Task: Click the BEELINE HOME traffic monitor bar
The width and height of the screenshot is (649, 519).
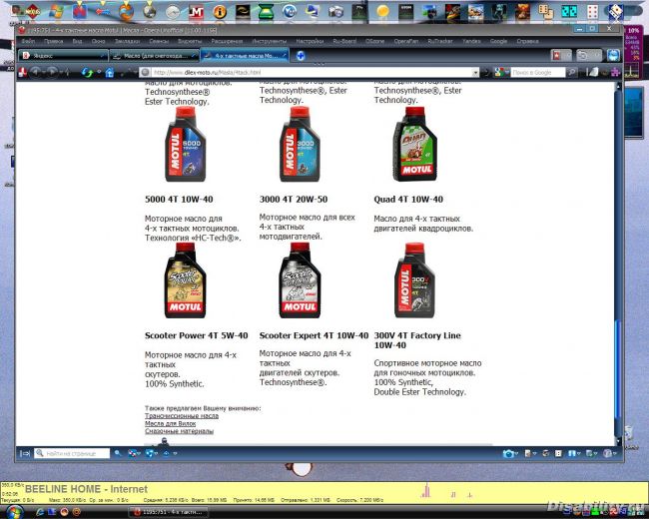Action: 324,492
